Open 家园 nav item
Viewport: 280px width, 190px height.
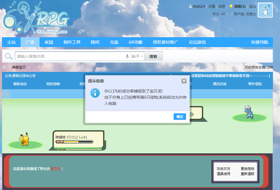(x=49, y=42)
